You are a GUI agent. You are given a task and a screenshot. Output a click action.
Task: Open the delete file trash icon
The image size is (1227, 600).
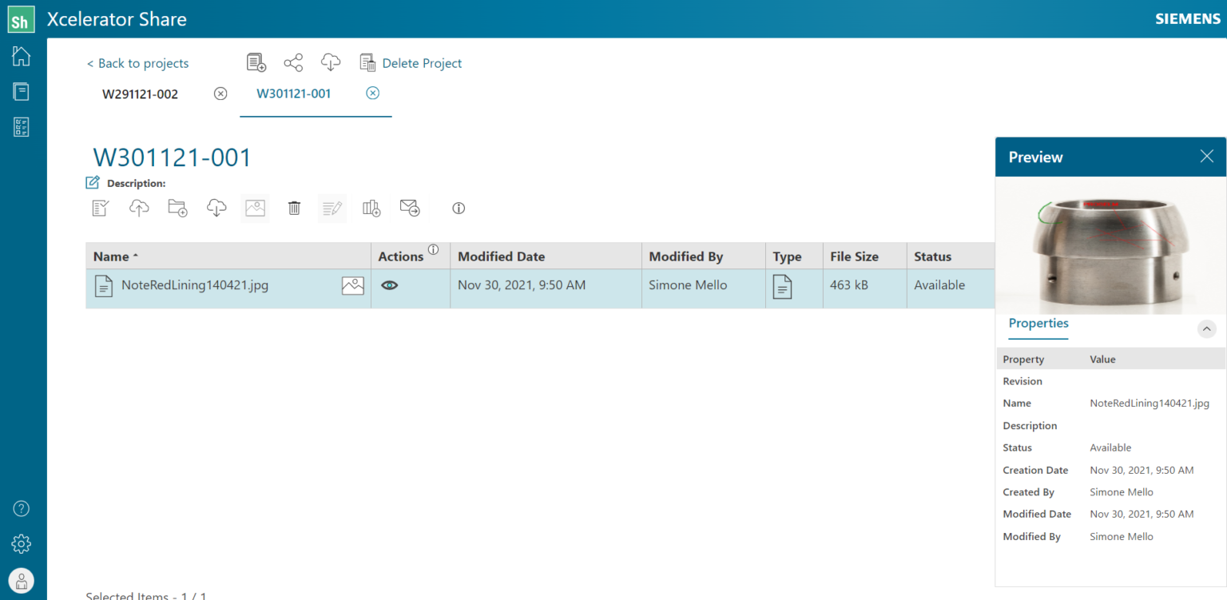coord(294,208)
